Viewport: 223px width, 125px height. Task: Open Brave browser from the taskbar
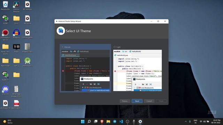[102, 122]
